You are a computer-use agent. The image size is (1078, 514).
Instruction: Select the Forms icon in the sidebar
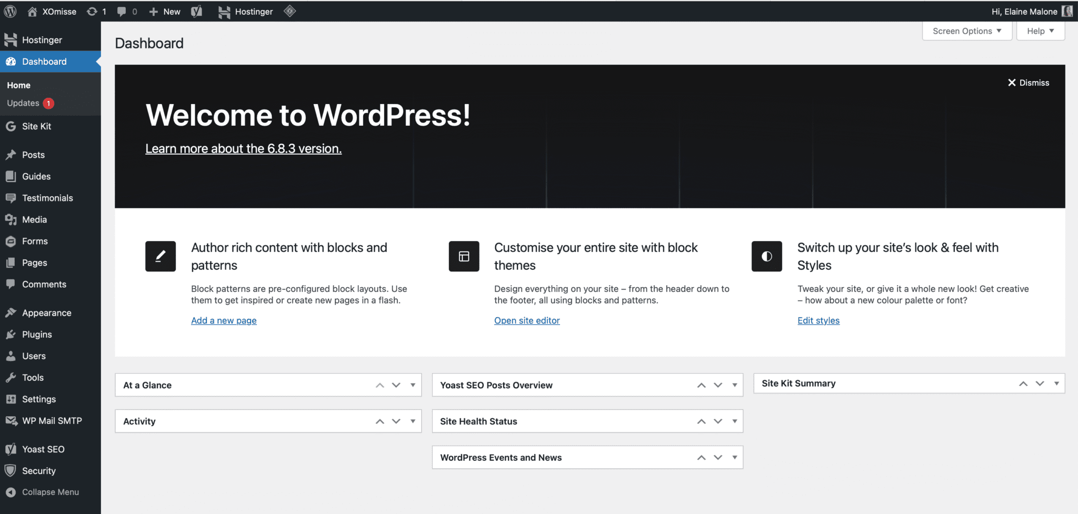tap(11, 241)
